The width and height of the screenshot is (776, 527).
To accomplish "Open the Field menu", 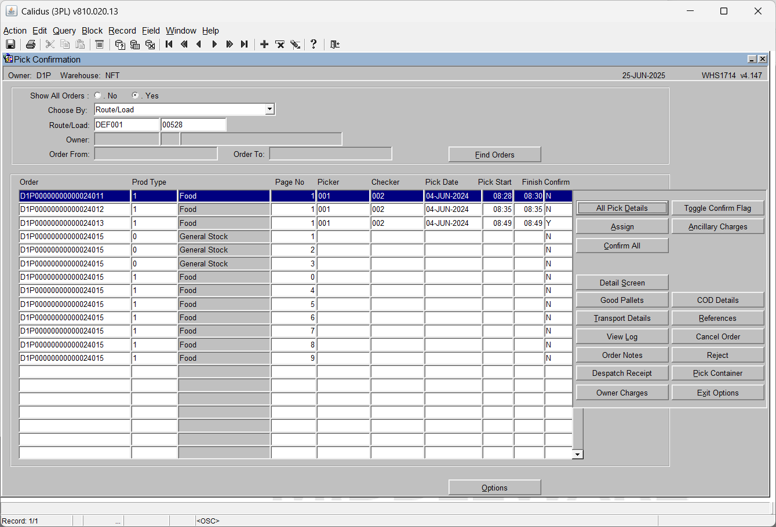I will pos(151,31).
